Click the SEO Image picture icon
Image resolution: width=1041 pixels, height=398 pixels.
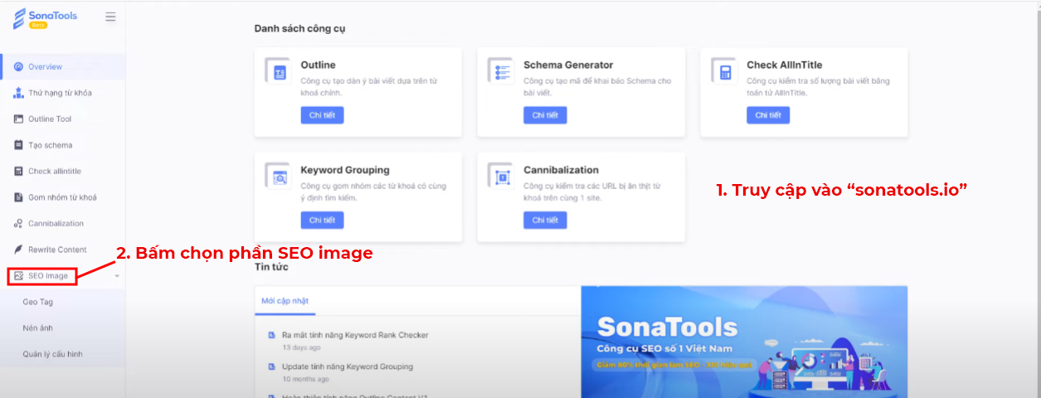coord(18,275)
